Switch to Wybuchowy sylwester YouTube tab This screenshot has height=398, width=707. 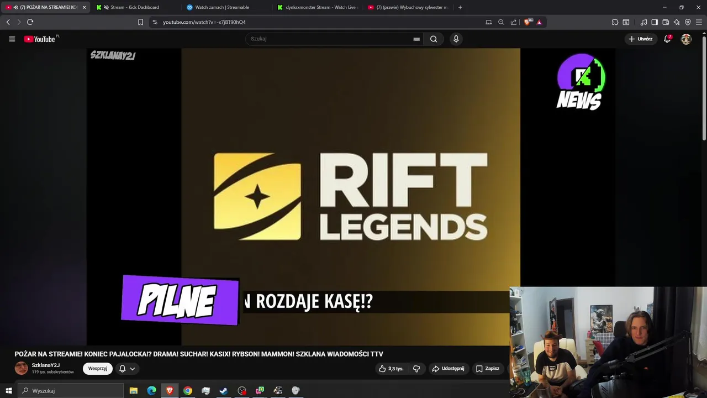pos(408,7)
